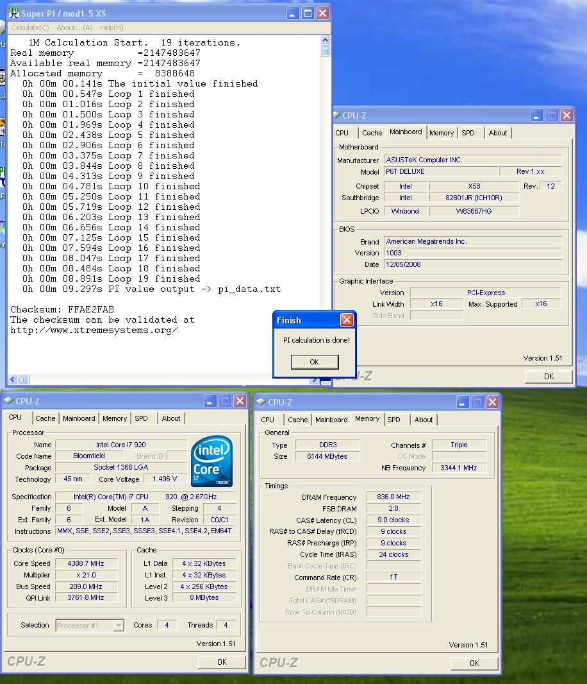Click CPU-Z CPU window title icon
This screenshot has height=684, width=587.
coord(9,400)
